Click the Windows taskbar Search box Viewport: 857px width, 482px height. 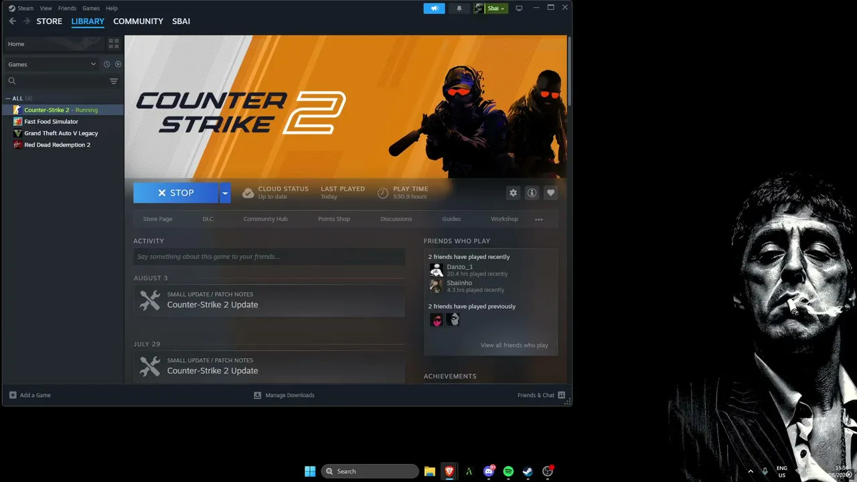point(370,471)
